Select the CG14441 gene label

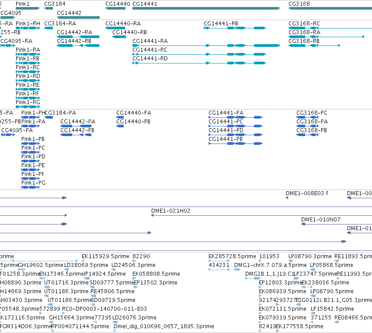point(145,4)
